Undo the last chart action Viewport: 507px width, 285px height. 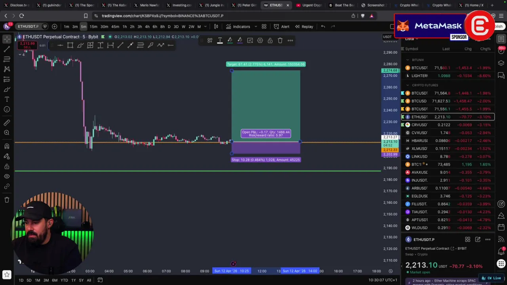323,27
